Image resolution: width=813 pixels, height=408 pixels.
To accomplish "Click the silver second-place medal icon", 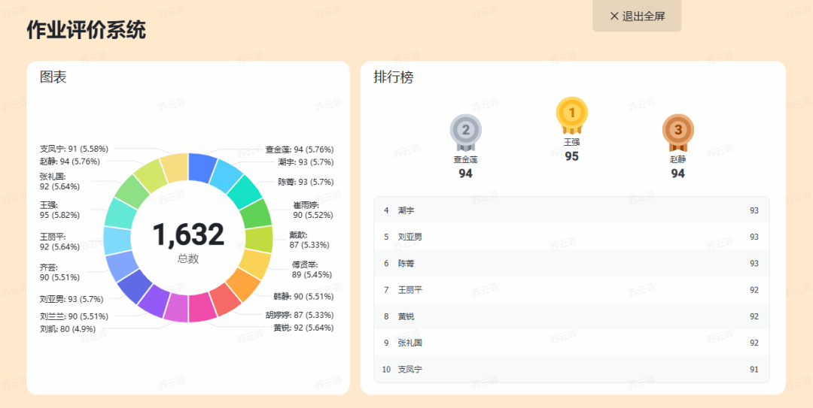I will tap(465, 131).
